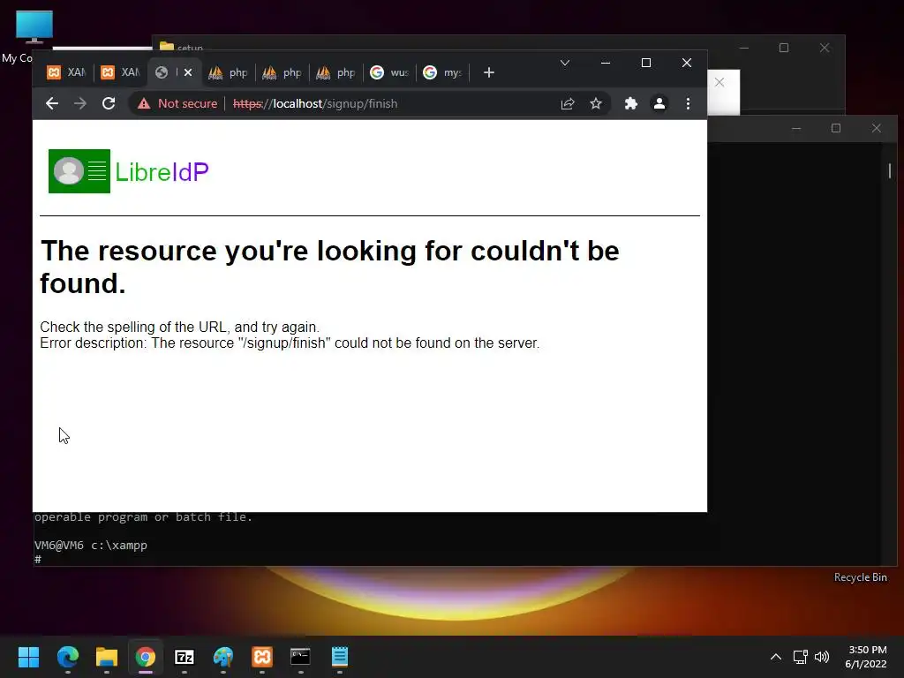Minimize the File Explorer setup window
904x678 pixels.
coord(743,48)
